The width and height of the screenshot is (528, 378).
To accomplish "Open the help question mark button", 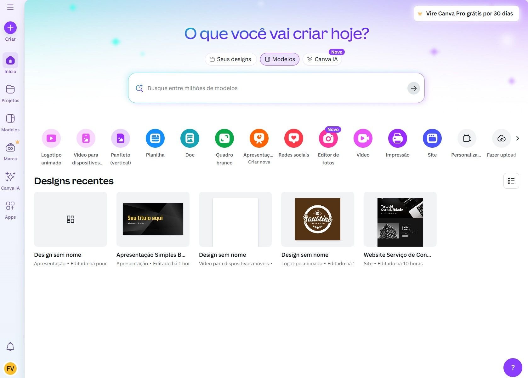I will pyautogui.click(x=513, y=368).
